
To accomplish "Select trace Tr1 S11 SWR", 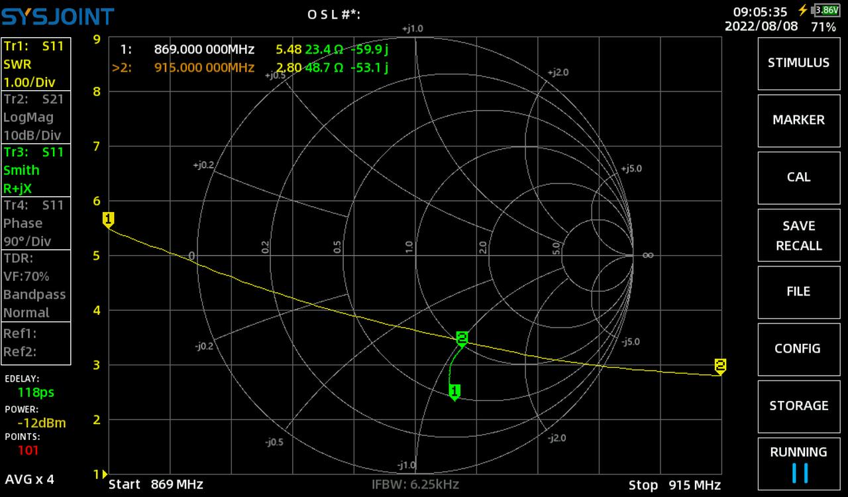I will coord(36,64).
